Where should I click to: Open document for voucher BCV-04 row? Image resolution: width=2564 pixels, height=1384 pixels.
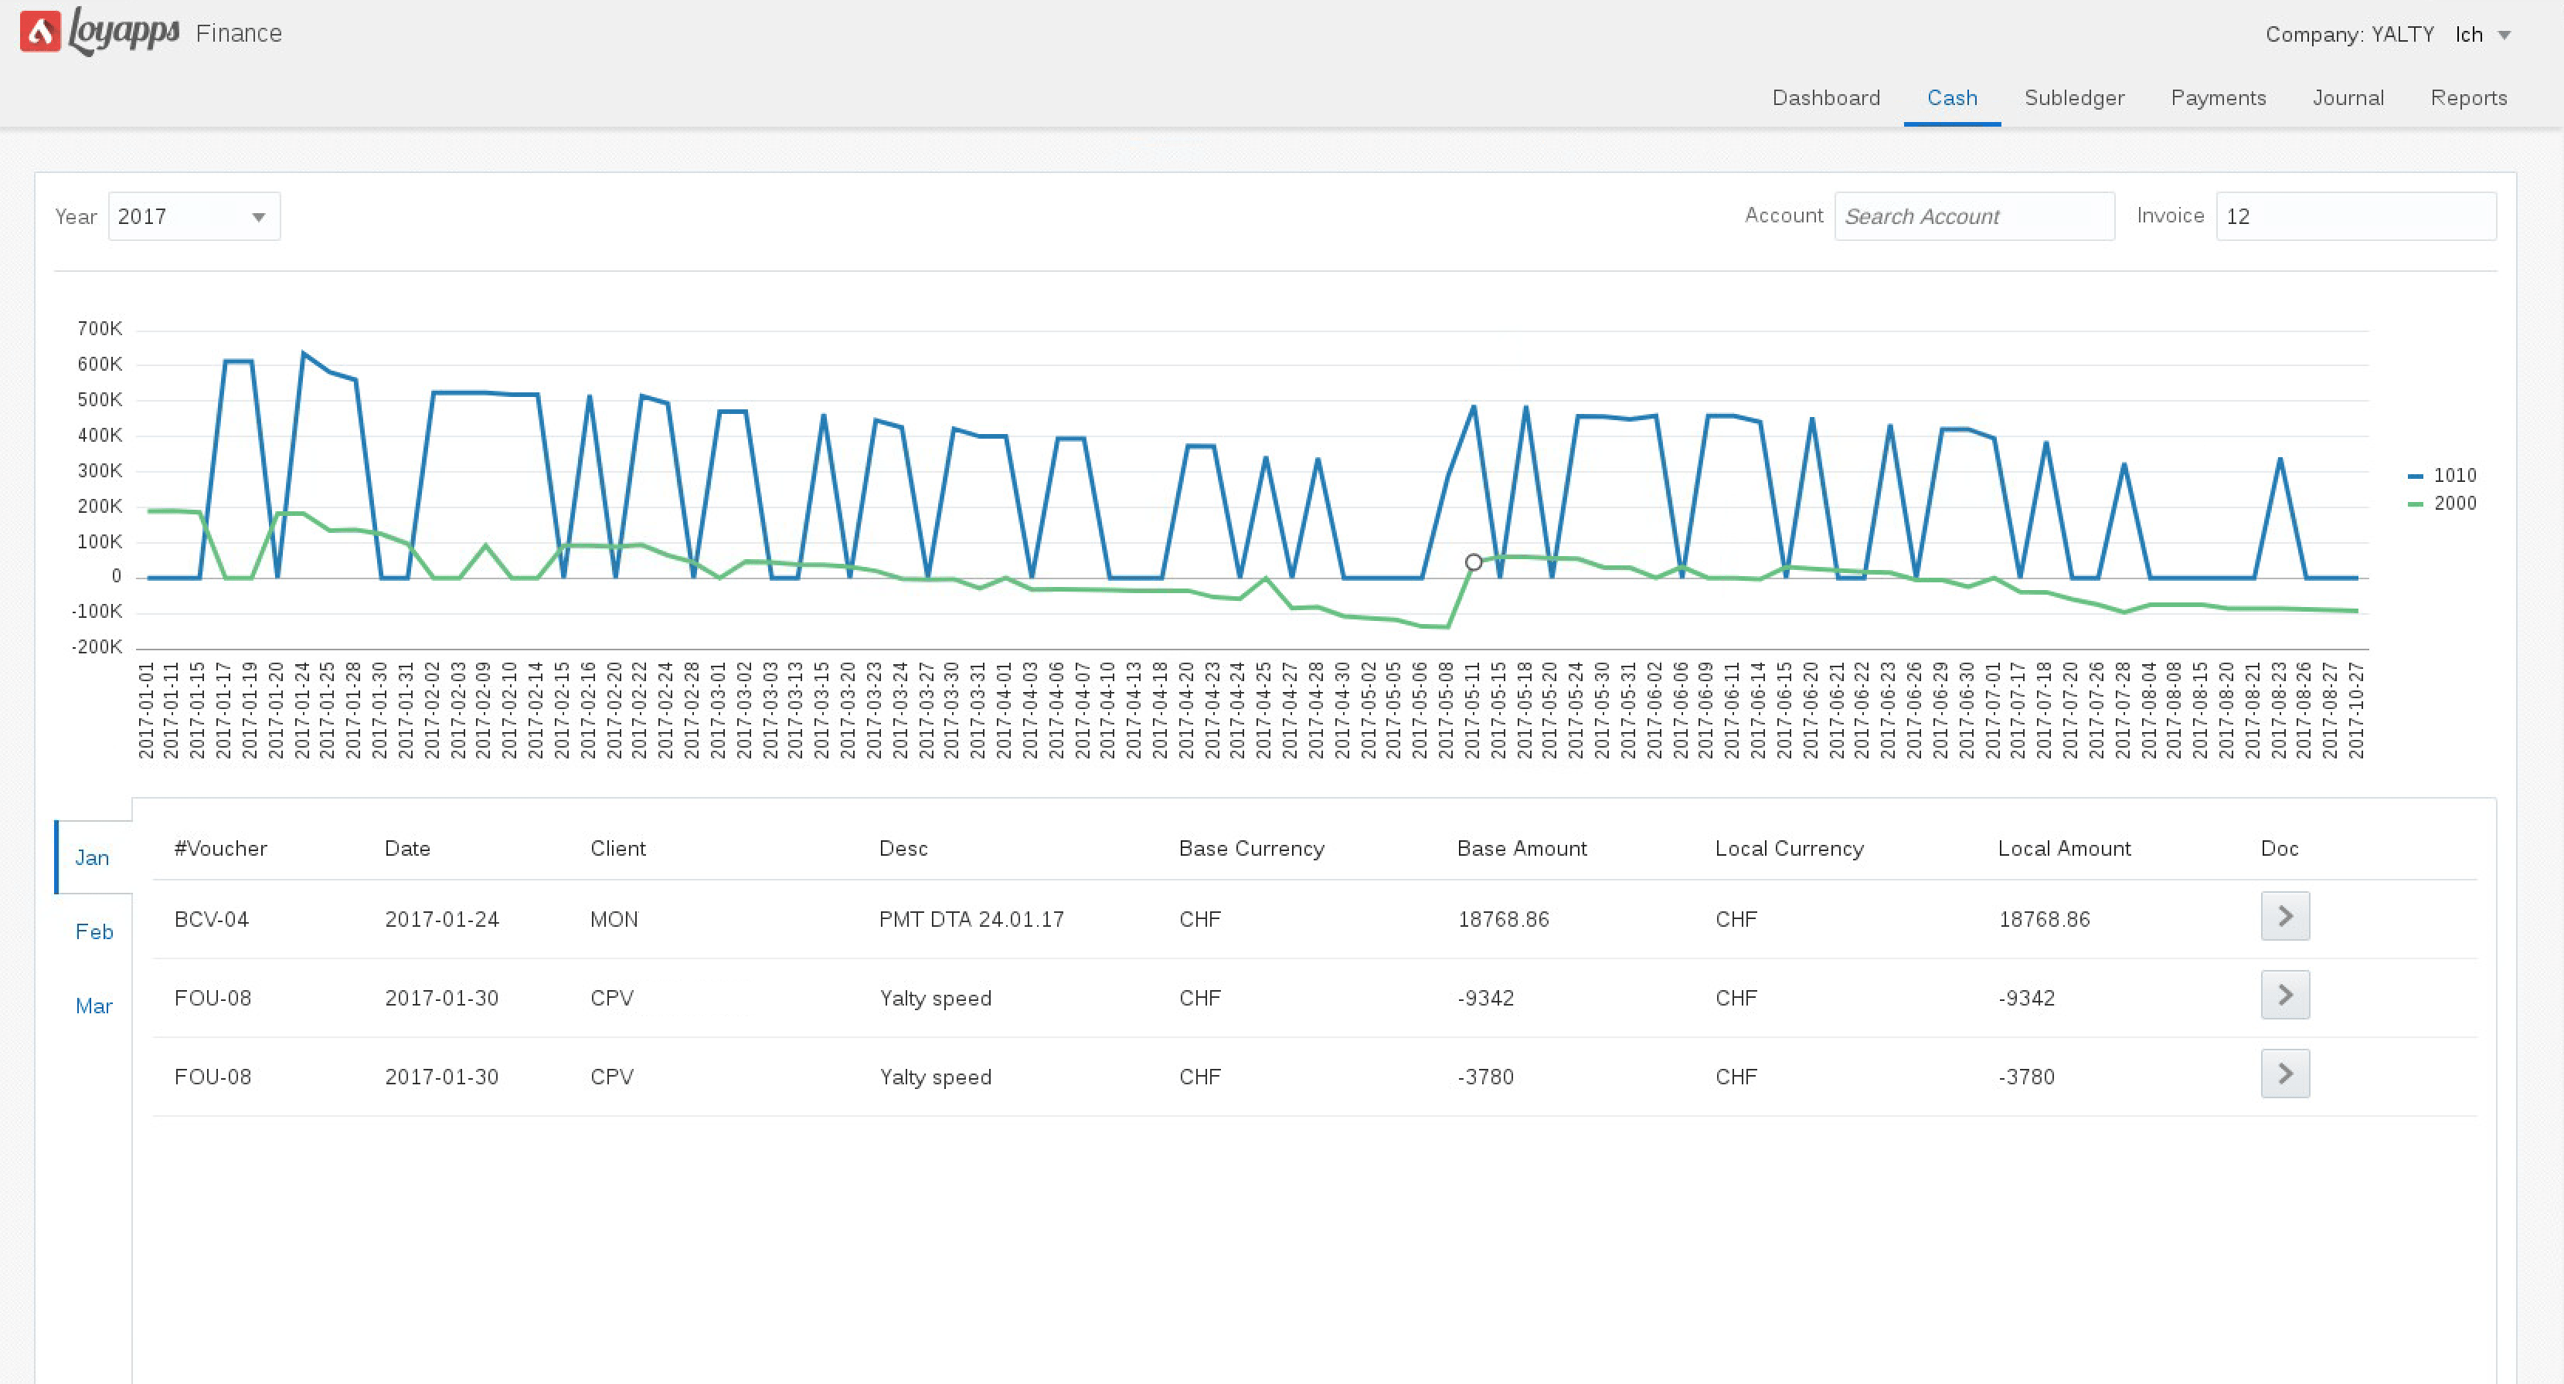(2284, 917)
